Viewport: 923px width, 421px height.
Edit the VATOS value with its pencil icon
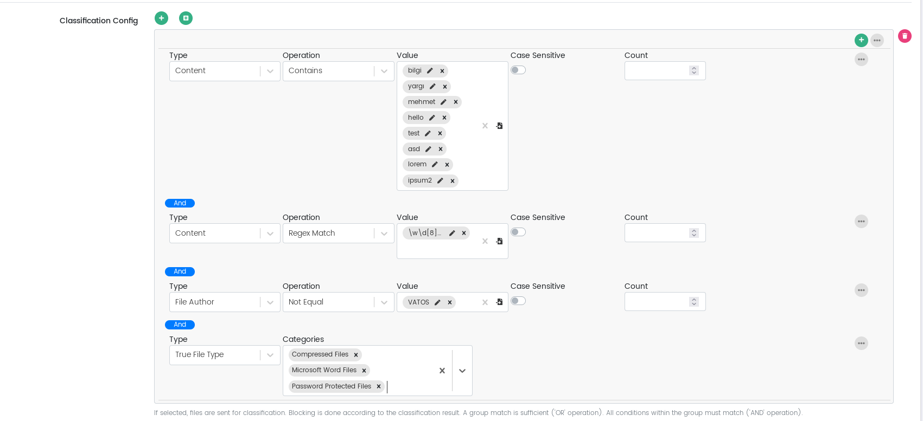(437, 302)
